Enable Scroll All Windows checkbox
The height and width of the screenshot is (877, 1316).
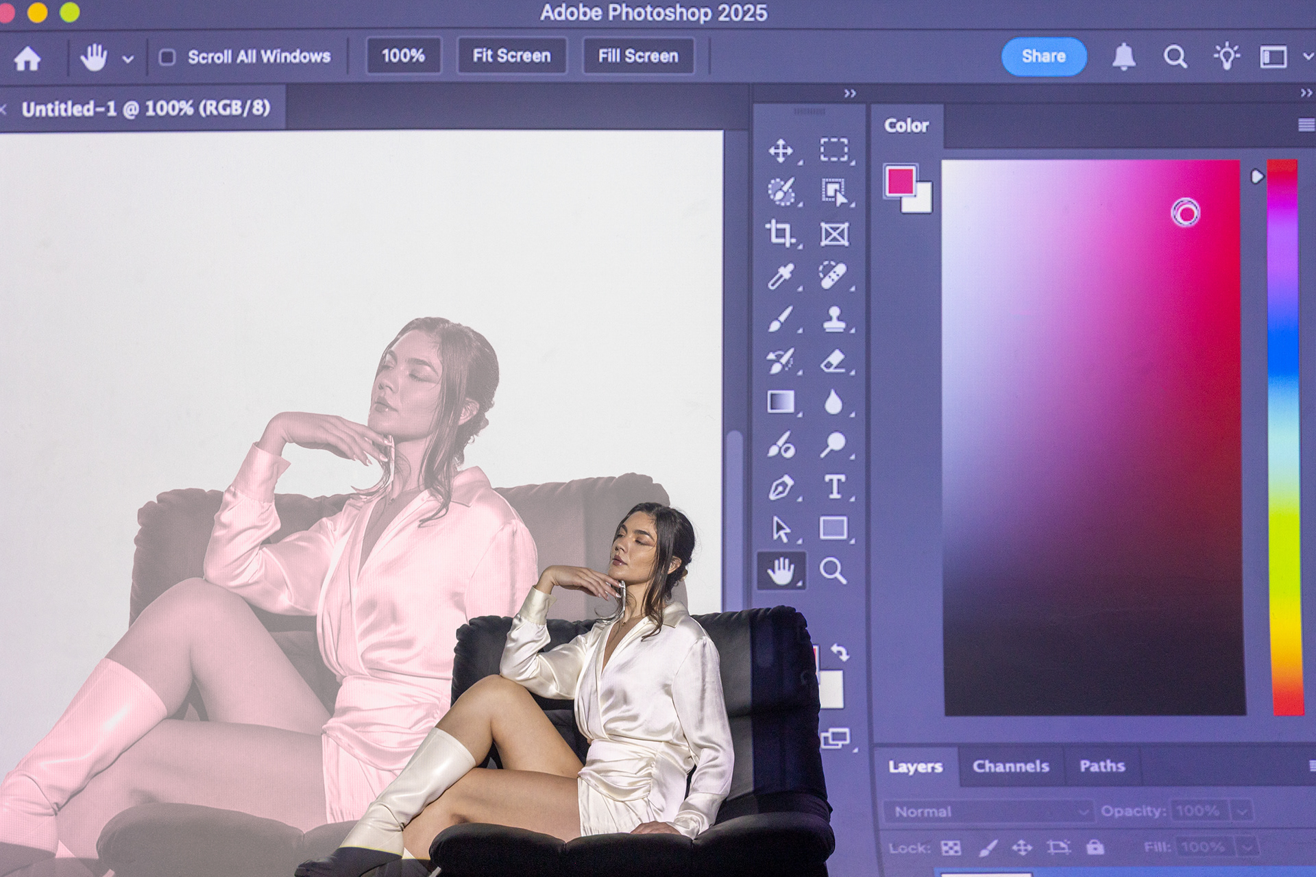[x=167, y=57]
